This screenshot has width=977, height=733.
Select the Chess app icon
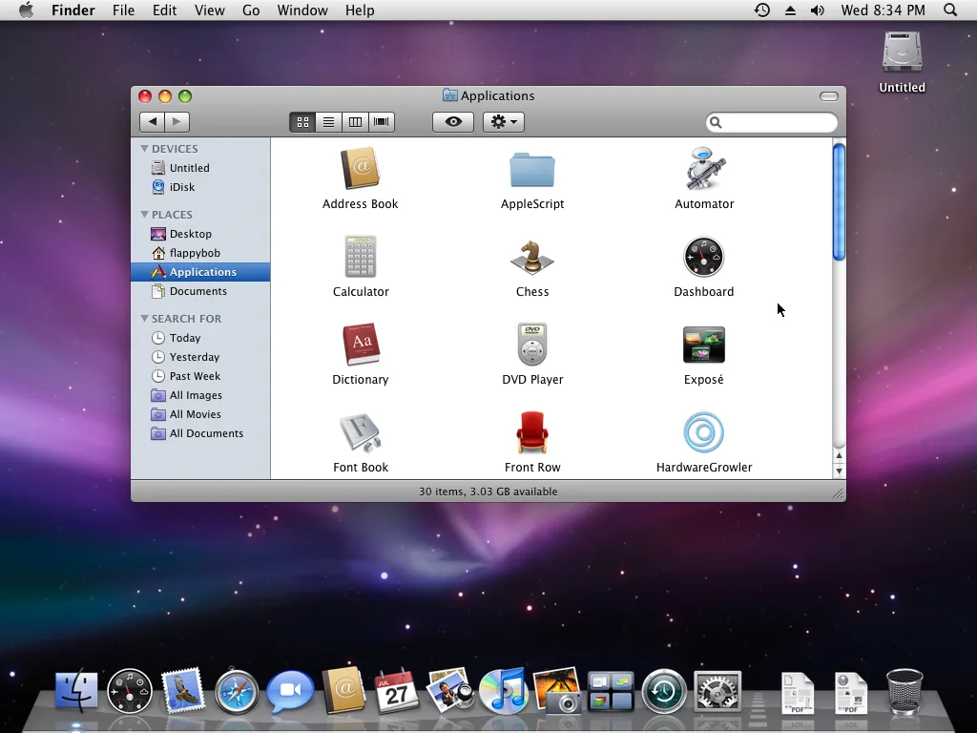tap(532, 257)
